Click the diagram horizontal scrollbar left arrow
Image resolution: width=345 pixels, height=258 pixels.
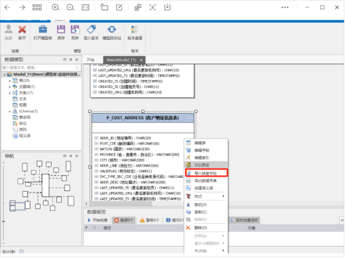86,204
